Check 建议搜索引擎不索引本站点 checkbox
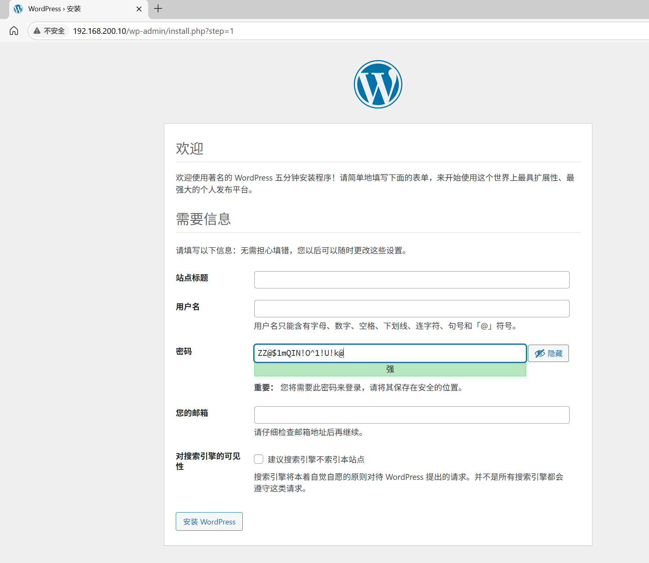Viewport: 649px width, 563px height. pos(259,459)
